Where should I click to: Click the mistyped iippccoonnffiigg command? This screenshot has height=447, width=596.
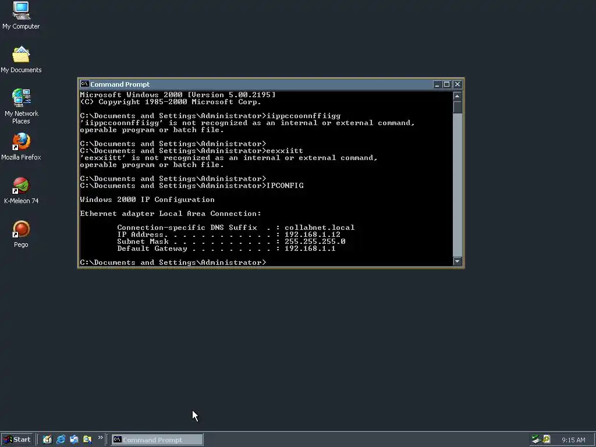(304, 116)
